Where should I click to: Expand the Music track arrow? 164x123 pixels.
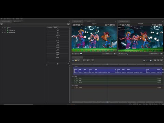(x=75, y=81)
